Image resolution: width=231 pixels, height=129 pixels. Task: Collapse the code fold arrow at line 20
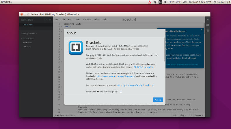pyautogui.click(x=62, y=72)
